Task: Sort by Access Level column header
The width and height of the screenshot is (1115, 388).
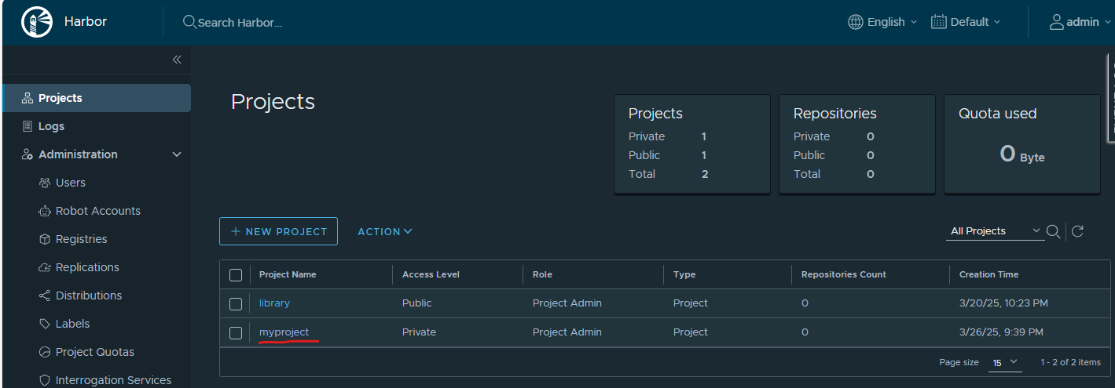Action: tap(431, 274)
